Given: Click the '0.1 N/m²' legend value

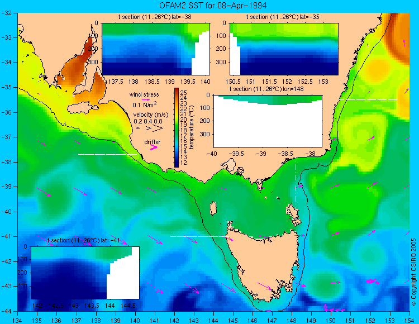Looking at the screenshot, I should [145, 104].
